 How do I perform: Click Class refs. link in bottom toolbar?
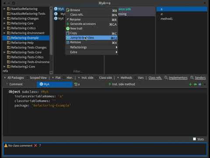point(155,78)
